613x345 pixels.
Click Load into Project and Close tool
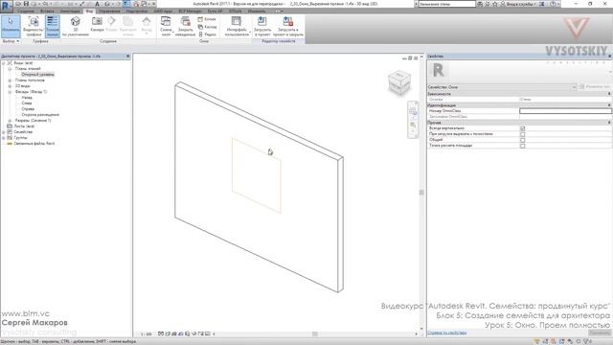coord(288,26)
